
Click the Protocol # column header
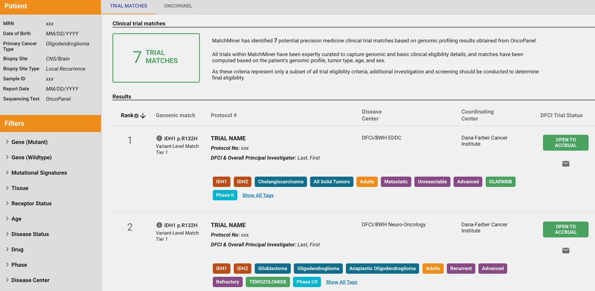[224, 115]
